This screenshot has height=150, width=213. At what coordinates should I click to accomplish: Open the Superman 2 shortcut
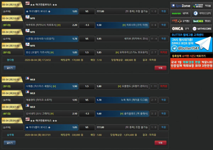pyautogui.click(x=180, y=21)
